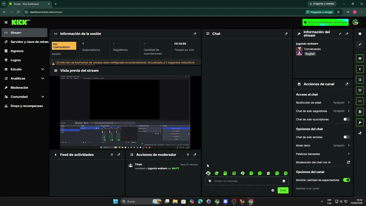Click the taskbar Buscar search box
This screenshot has width=366, height=206.
[x=141, y=201]
